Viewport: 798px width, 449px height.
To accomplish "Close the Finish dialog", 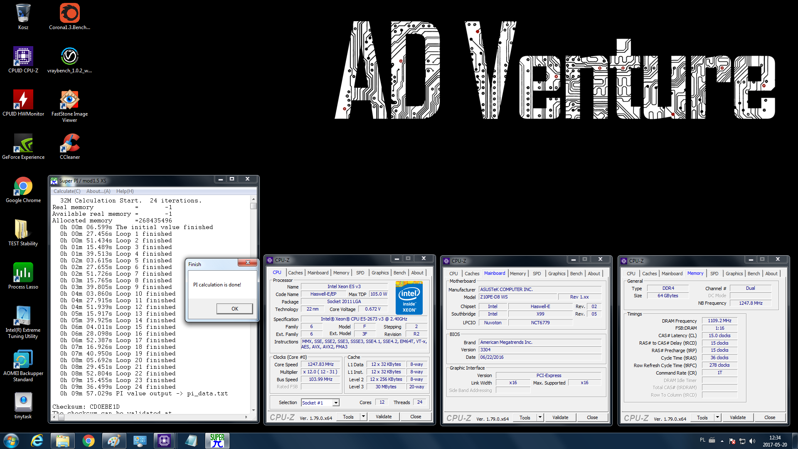I will coord(248,262).
